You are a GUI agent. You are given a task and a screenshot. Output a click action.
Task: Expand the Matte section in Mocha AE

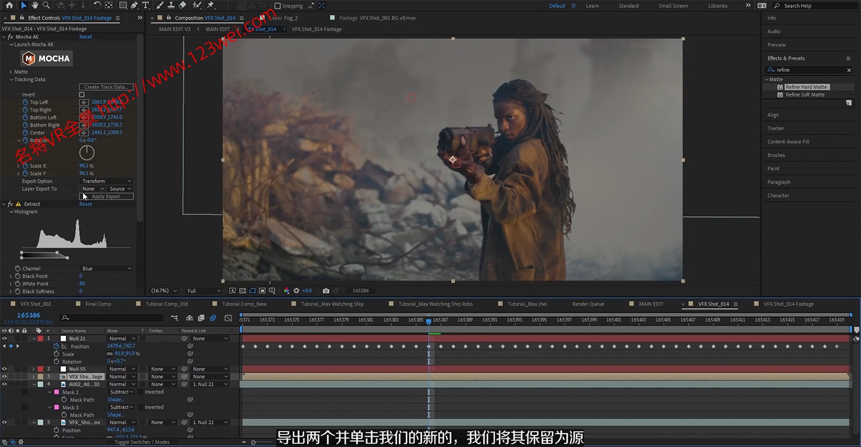pyautogui.click(x=10, y=72)
